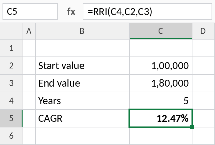Click the Name Box showing C5
The image size is (215, 145).
point(30,12)
